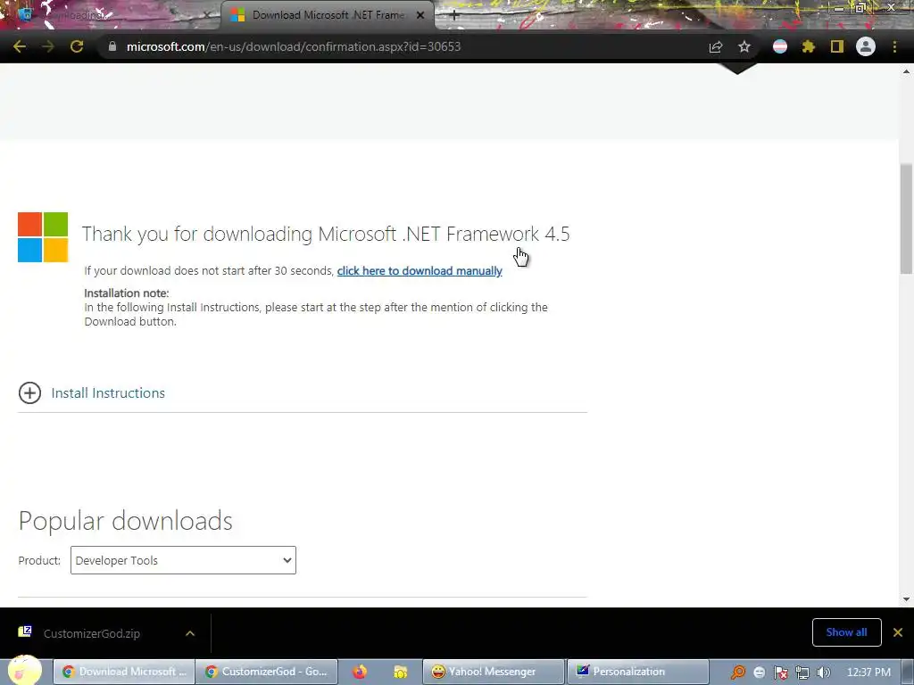Click the magnifier tray icon
Image resolution: width=914 pixels, height=685 pixels.
pos(737,673)
